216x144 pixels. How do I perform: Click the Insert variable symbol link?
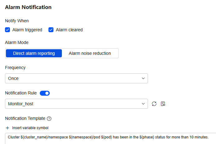(x=30, y=128)
